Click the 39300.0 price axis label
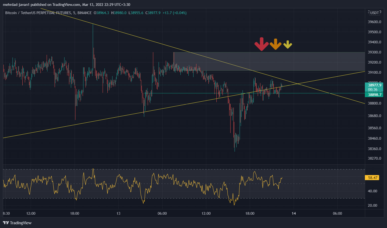The height and width of the screenshot is (228, 387). 374,52
